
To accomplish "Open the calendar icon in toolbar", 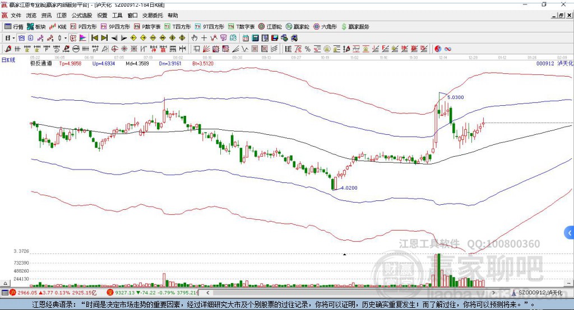I will click(246, 37).
